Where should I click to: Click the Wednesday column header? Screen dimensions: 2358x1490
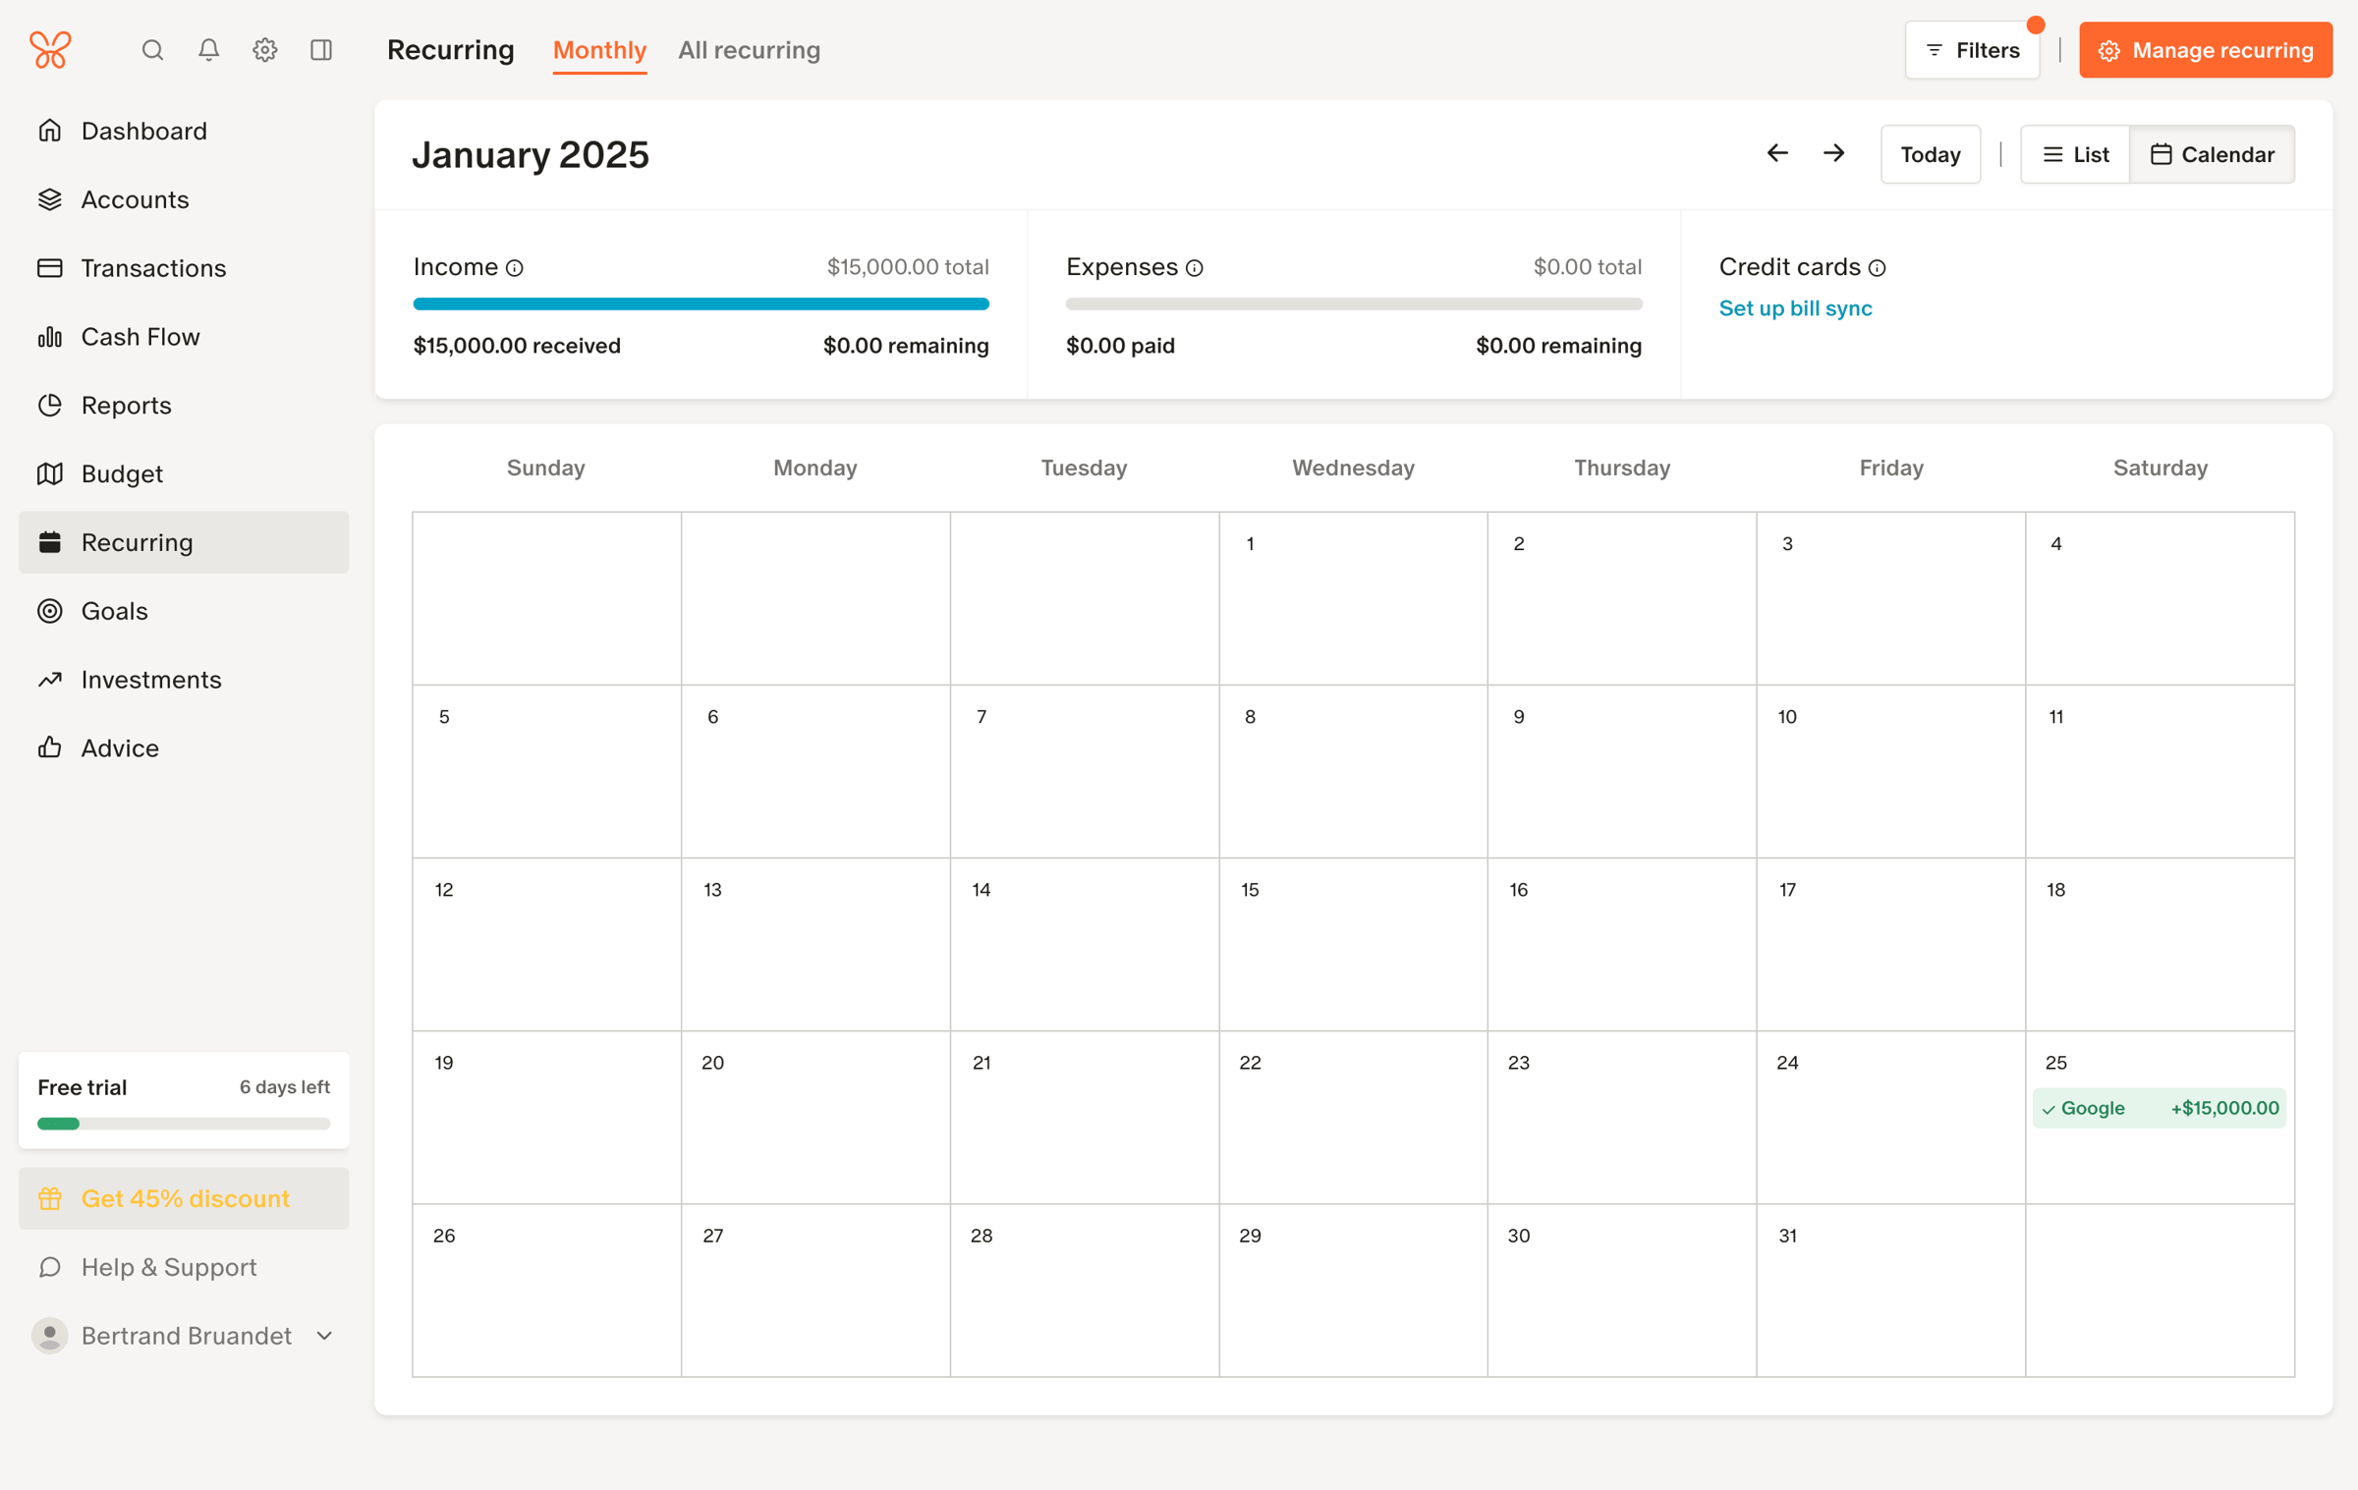point(1353,468)
